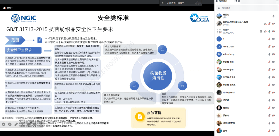Click the 录制中 recording status label
Viewport: 279px width, 136px height.
click(x=10, y=8)
